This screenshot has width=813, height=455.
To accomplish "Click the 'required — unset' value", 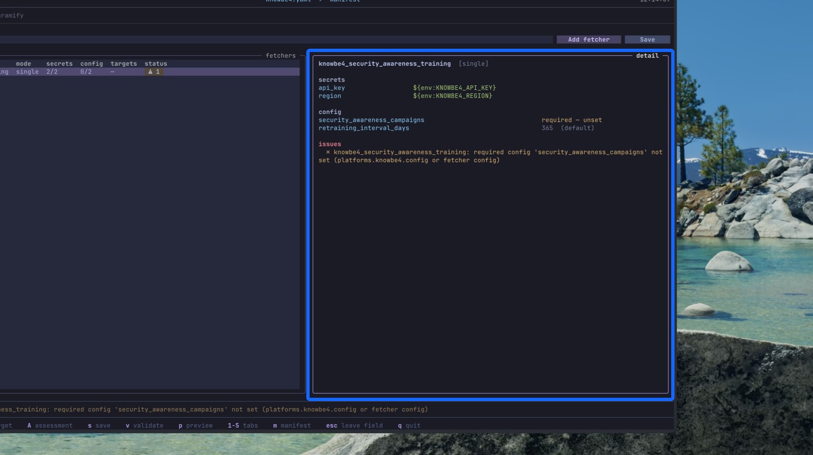I will [572, 120].
